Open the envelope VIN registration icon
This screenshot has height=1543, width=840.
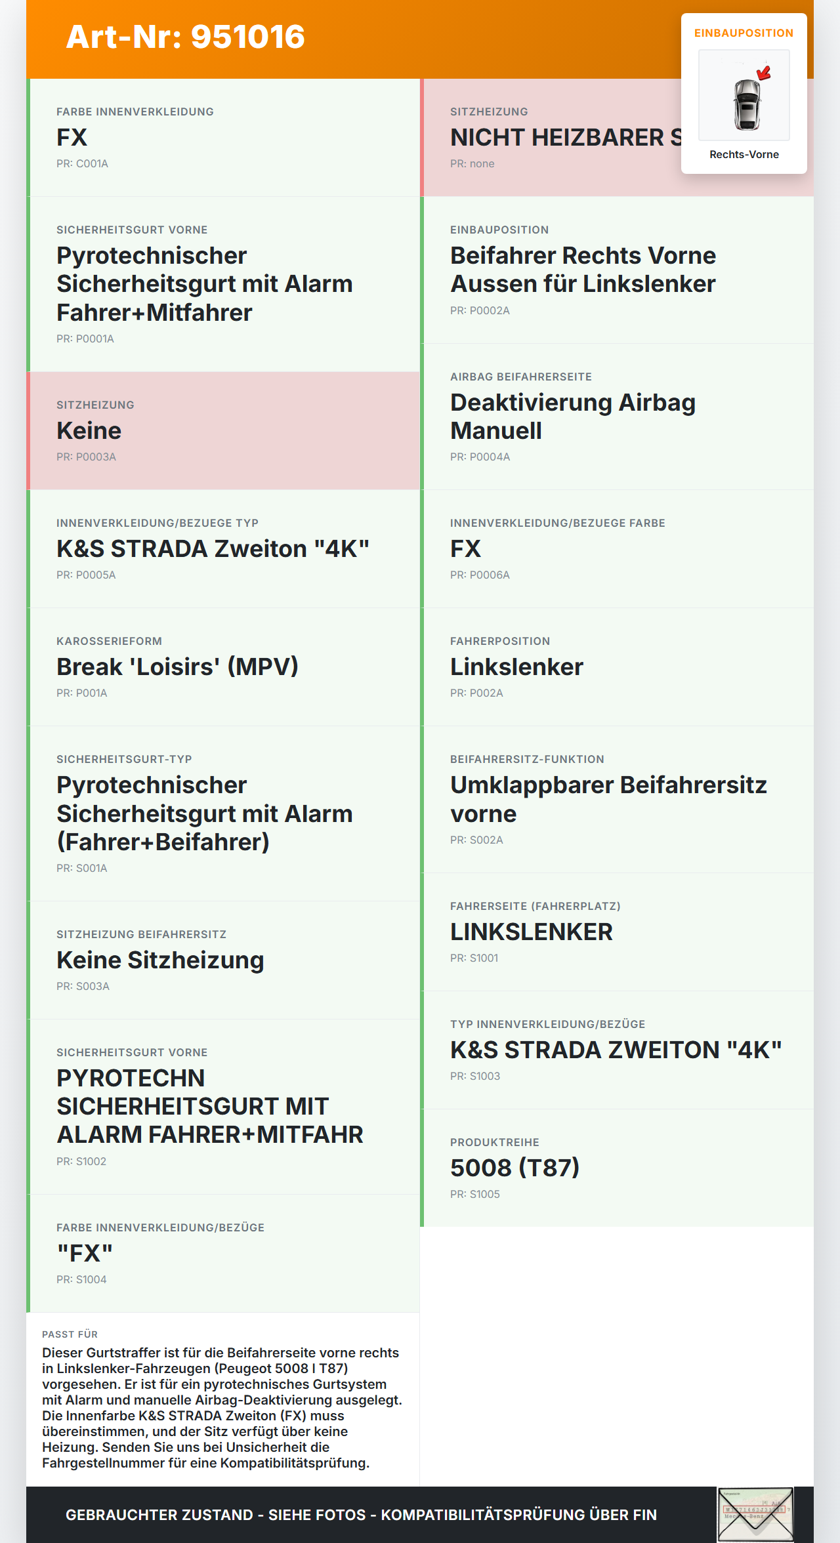756,1514
